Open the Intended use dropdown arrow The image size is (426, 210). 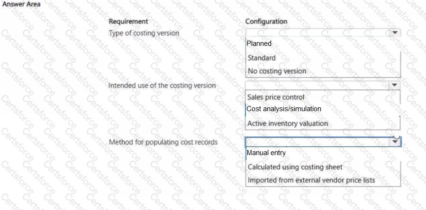(x=394, y=85)
